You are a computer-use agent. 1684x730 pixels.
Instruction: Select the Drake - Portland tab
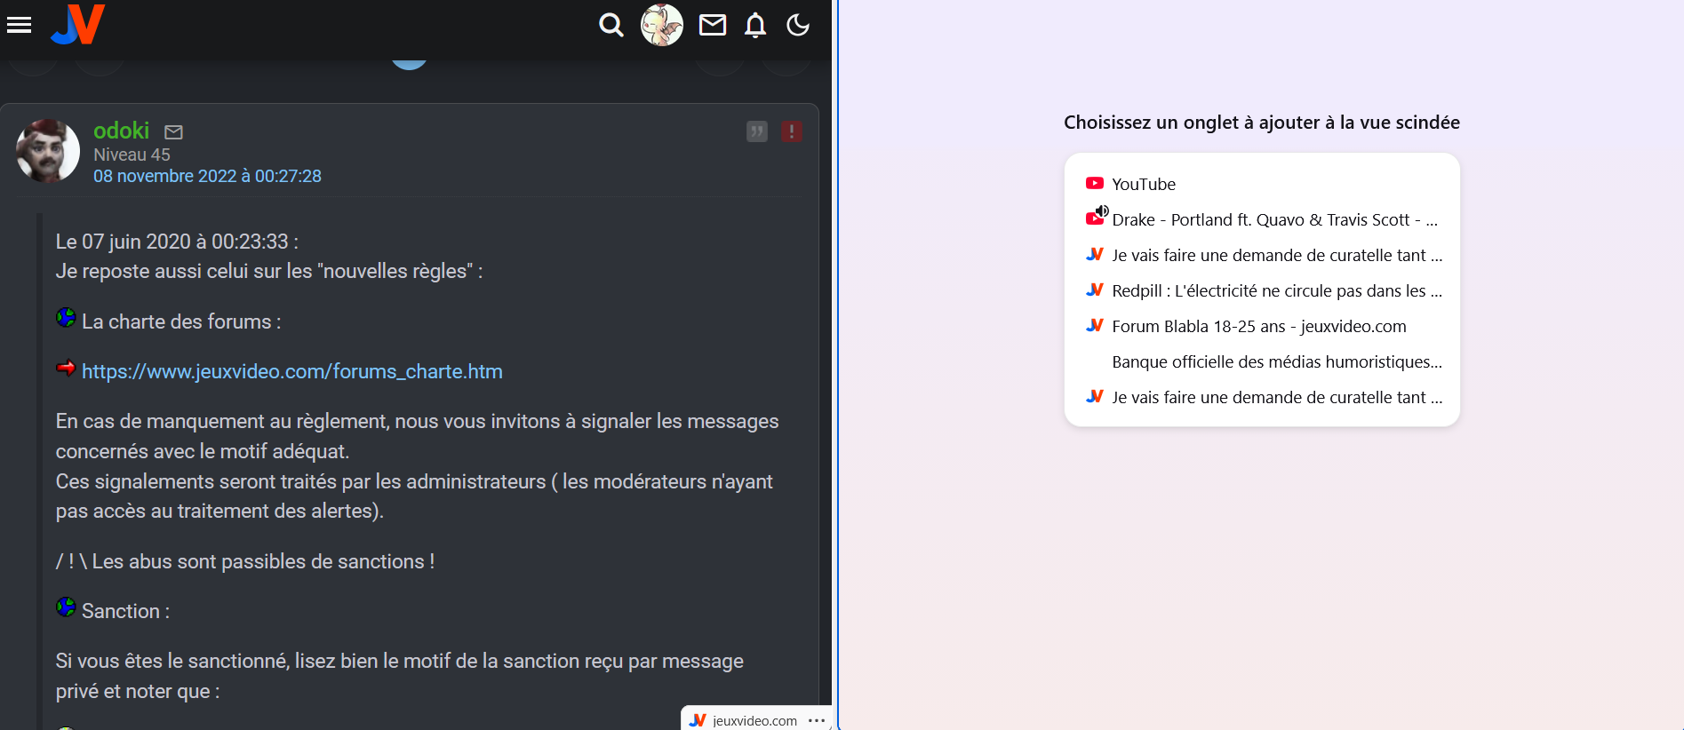point(1262,219)
